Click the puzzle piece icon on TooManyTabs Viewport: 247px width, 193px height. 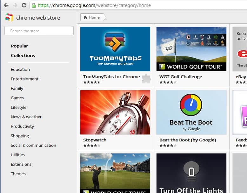146,79
